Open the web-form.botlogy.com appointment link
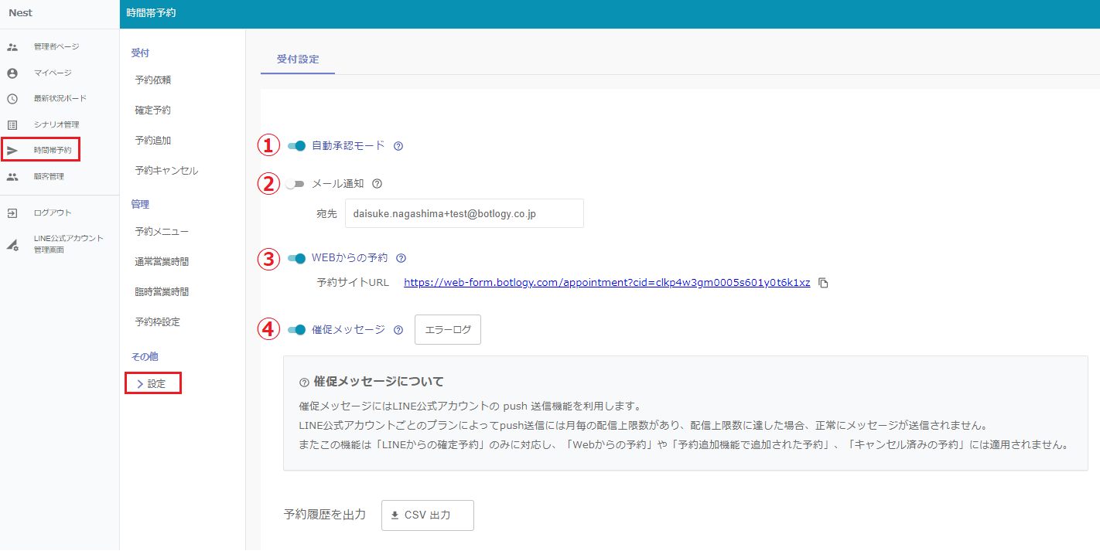The image size is (1100, 551). [606, 283]
